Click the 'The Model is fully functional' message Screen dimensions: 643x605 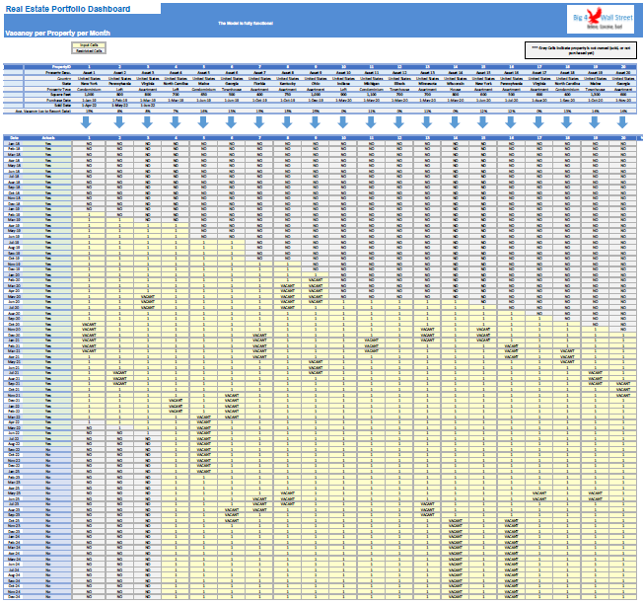pos(246,24)
